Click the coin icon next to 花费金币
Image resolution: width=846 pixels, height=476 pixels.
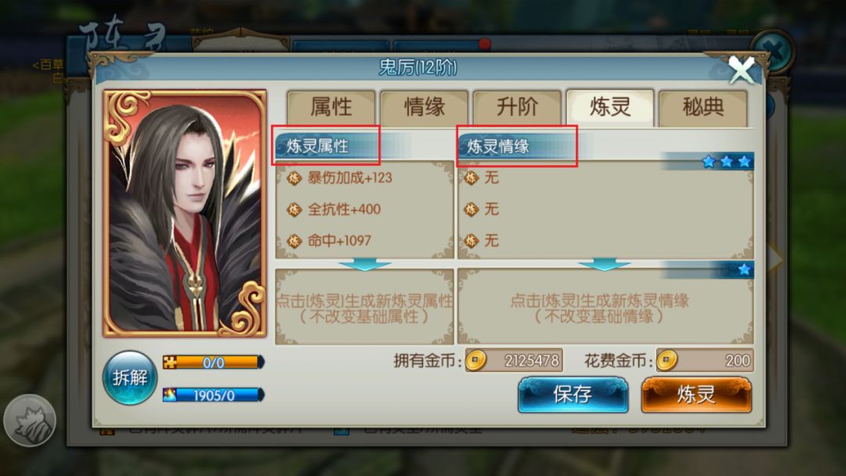(667, 360)
